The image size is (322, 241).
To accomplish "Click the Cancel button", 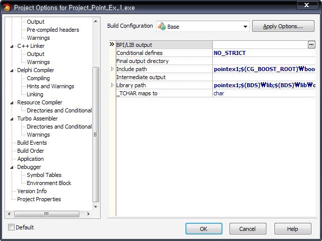I will coord(247,229).
